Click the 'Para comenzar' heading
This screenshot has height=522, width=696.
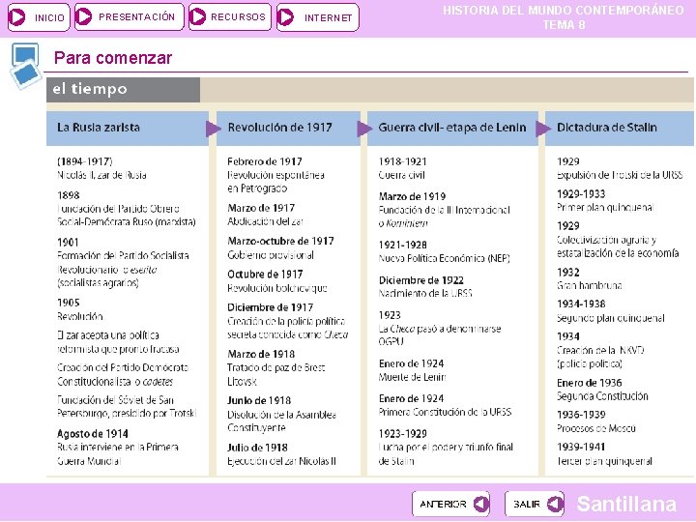[x=113, y=58]
